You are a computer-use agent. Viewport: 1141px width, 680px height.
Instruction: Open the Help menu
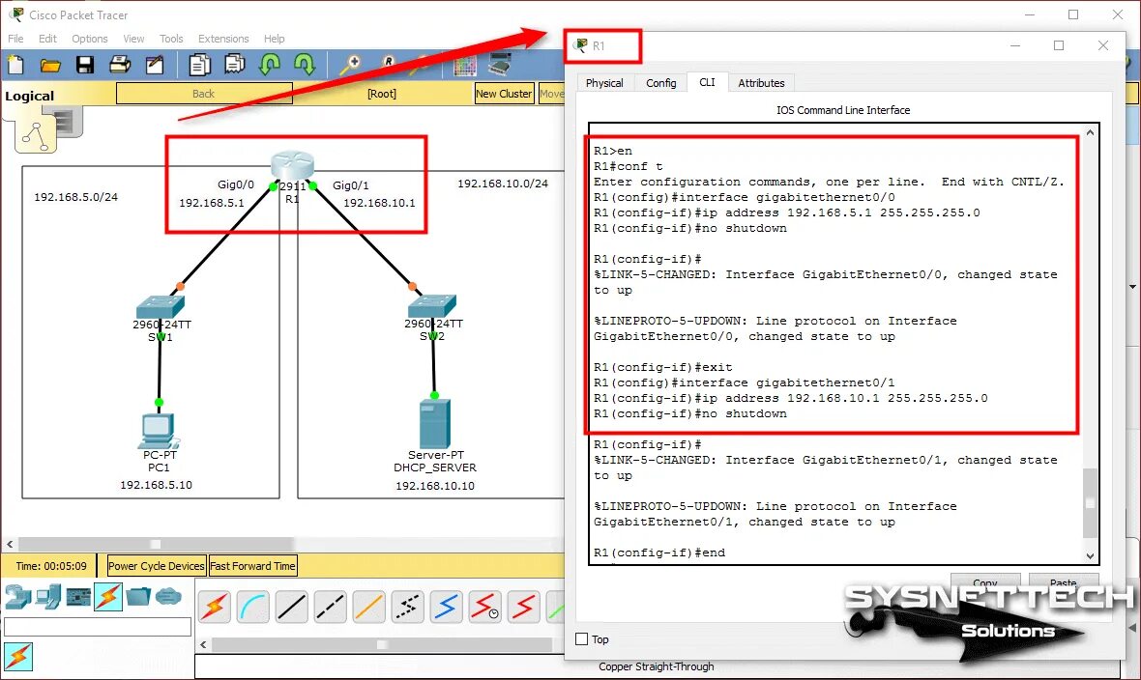point(275,39)
